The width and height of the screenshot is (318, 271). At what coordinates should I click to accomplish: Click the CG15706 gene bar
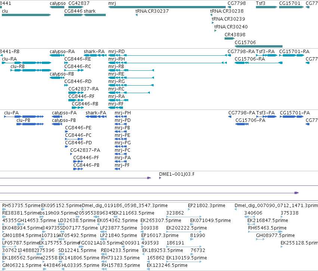pyautogui.click(x=259, y=46)
